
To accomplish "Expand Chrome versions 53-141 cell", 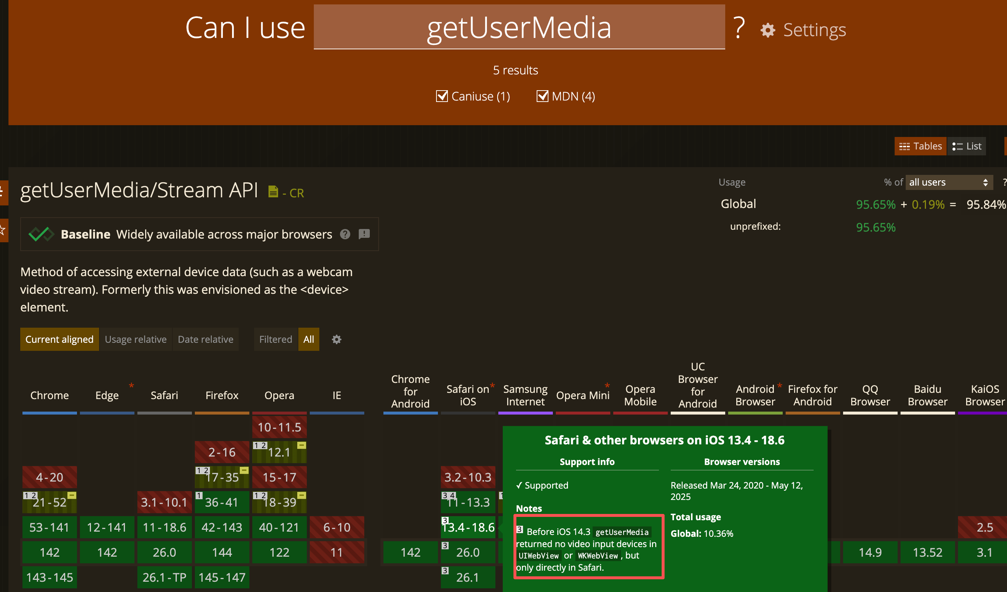I will (x=49, y=527).
